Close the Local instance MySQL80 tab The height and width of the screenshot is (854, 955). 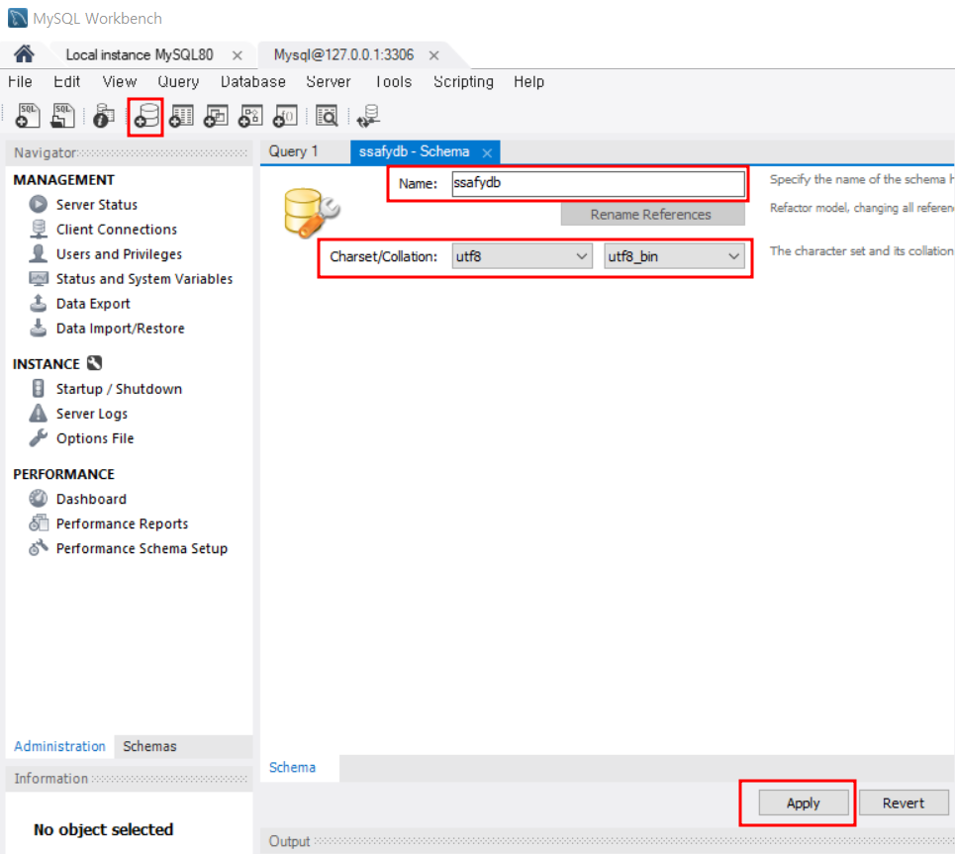tap(238, 55)
